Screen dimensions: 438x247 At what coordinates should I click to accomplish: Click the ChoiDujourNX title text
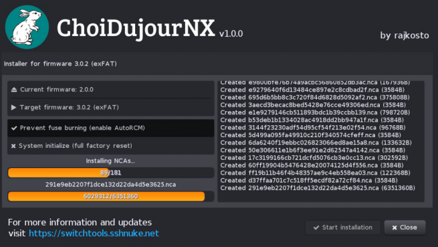pyautogui.click(x=136, y=28)
